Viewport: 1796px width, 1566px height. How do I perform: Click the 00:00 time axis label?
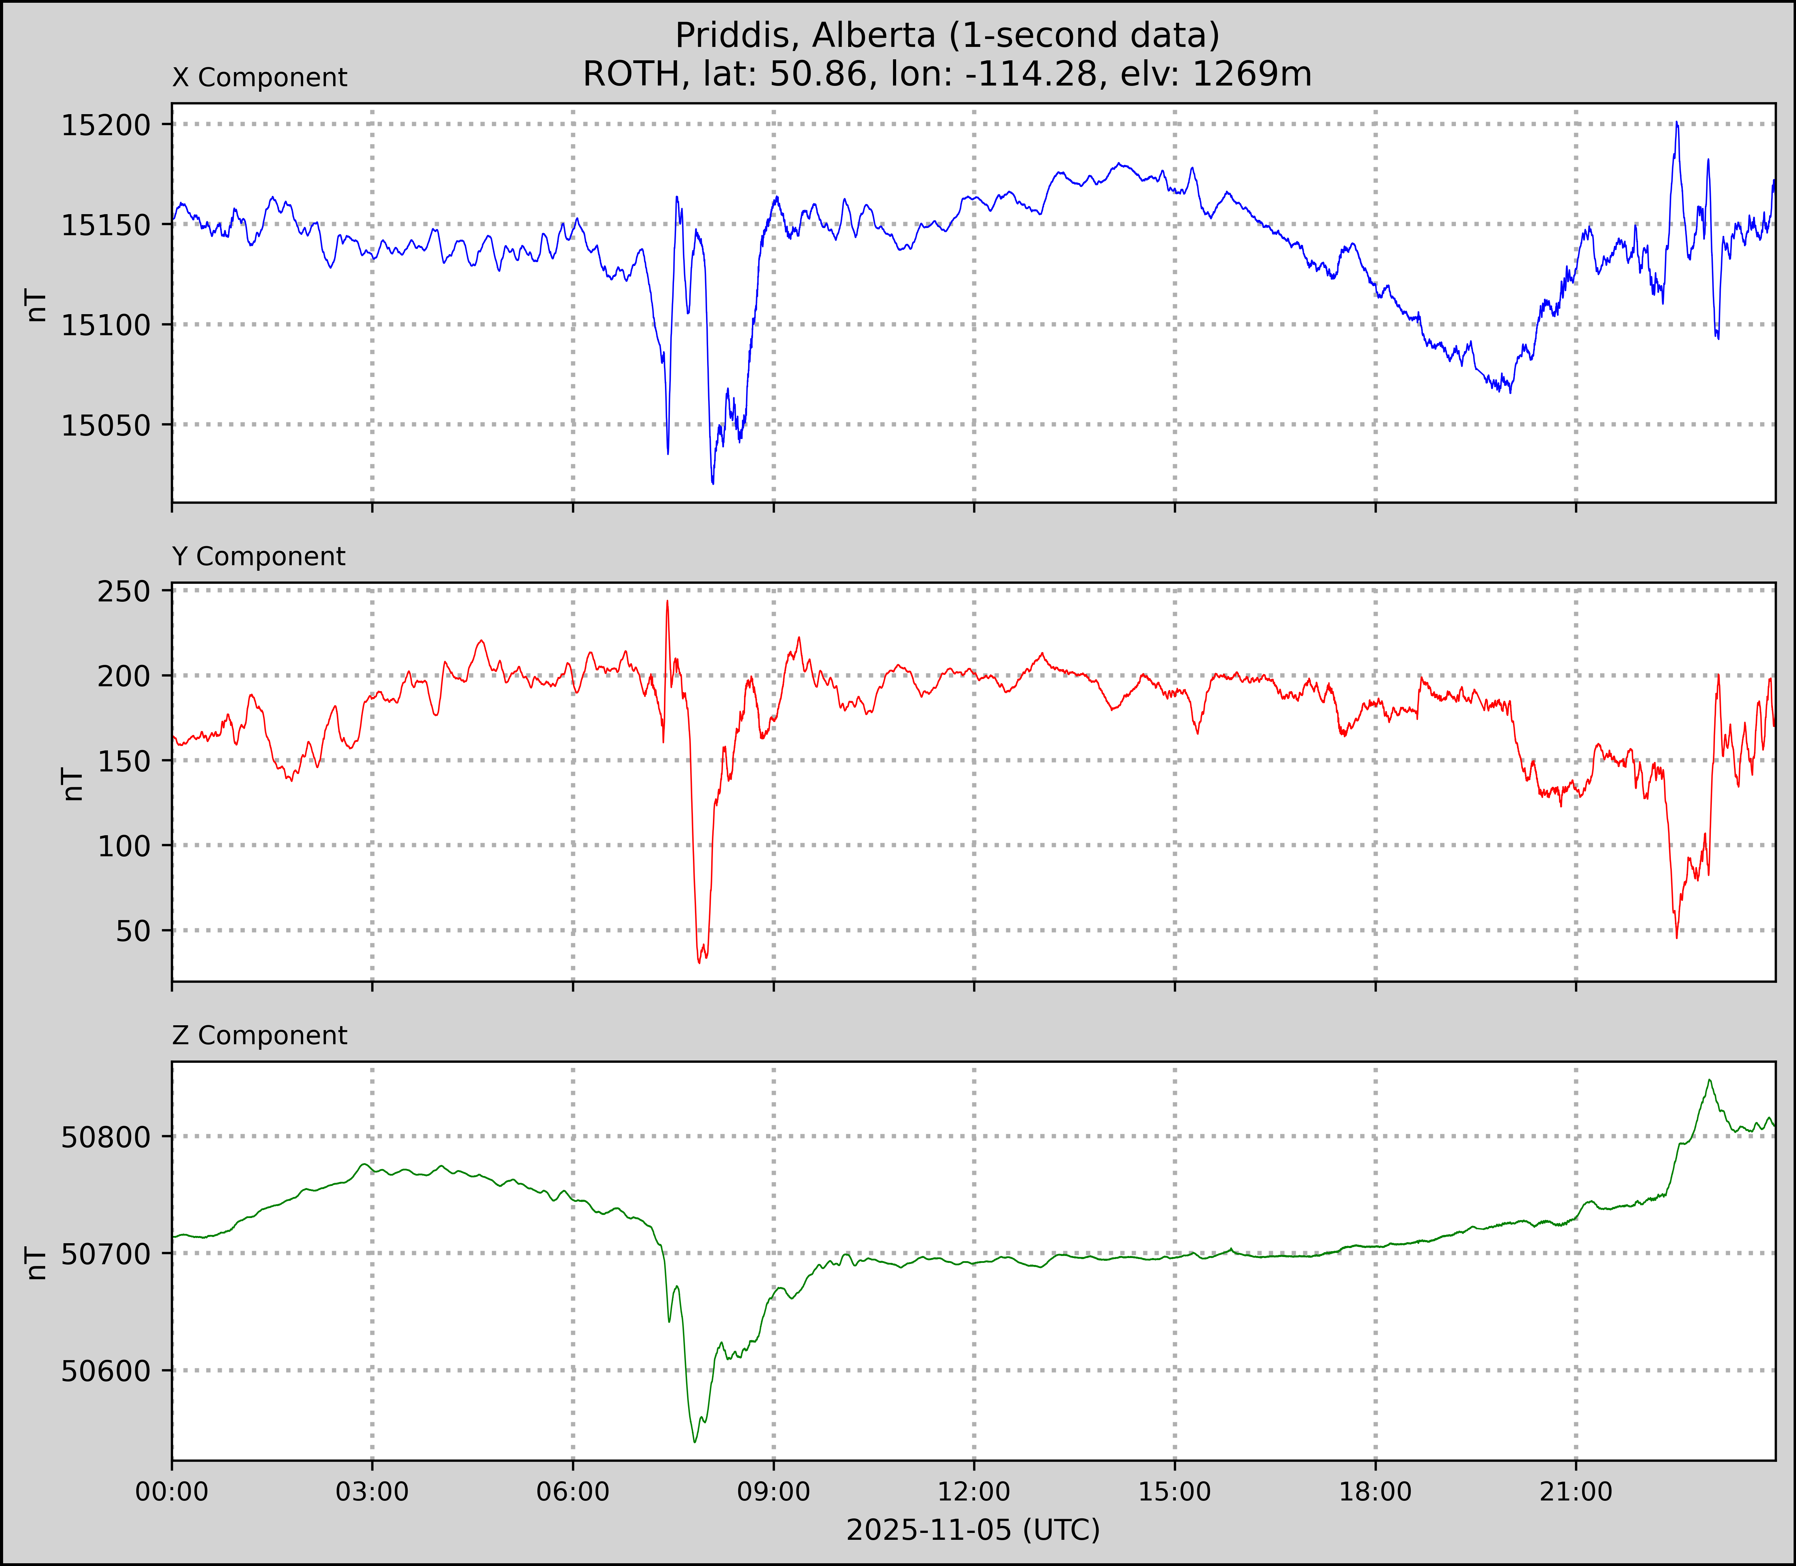[x=172, y=1492]
